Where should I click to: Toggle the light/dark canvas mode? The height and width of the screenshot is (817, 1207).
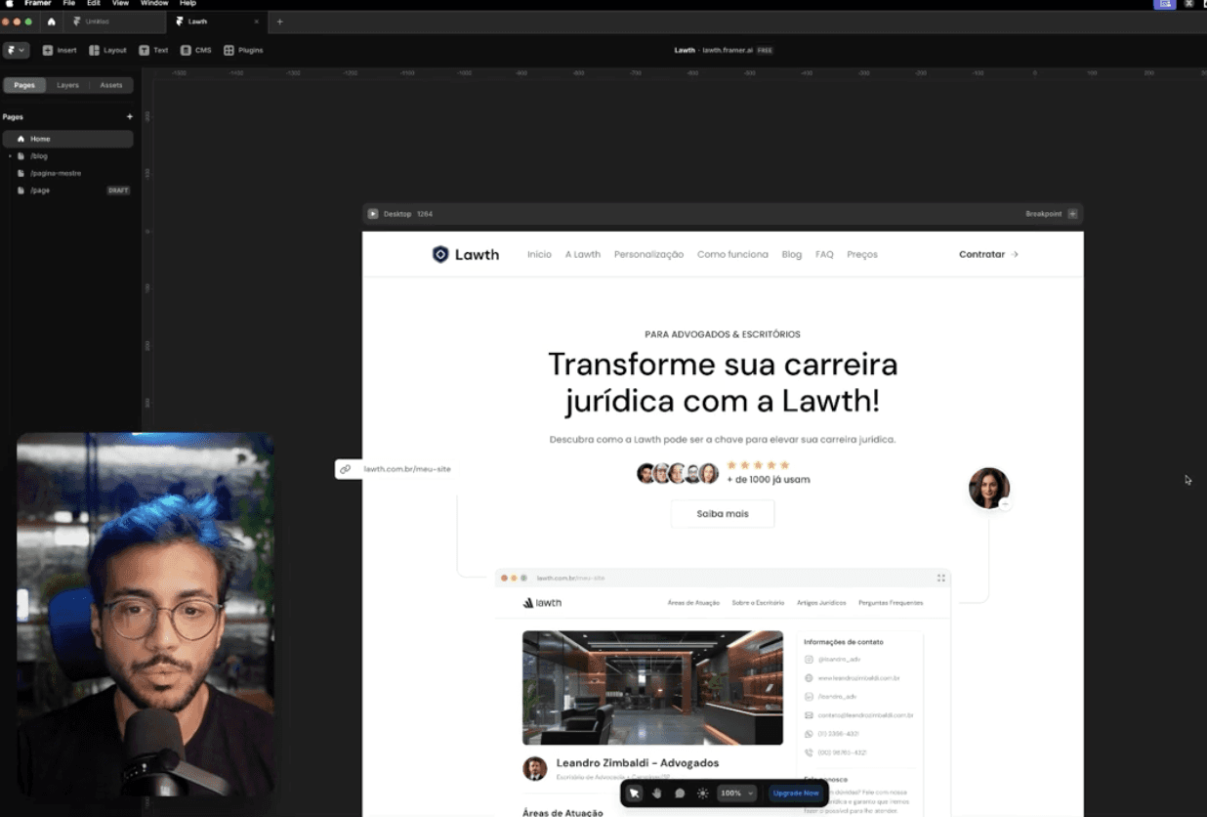coord(702,793)
